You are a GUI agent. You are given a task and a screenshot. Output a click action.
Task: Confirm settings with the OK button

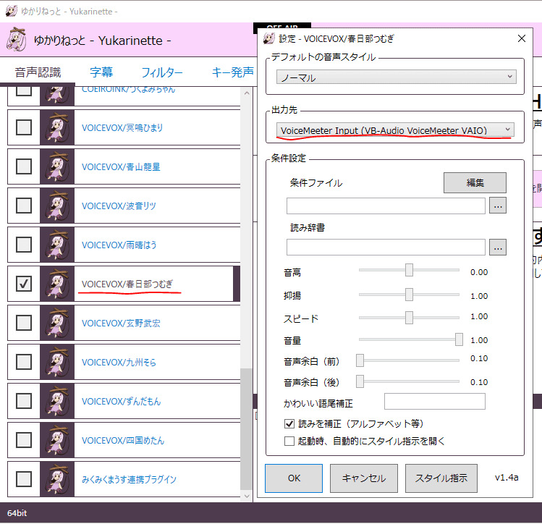294,478
